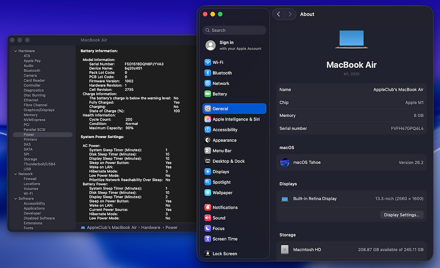Click the serial number FVFH47GPQ6L4
The image size is (440, 268).
(x=407, y=129)
